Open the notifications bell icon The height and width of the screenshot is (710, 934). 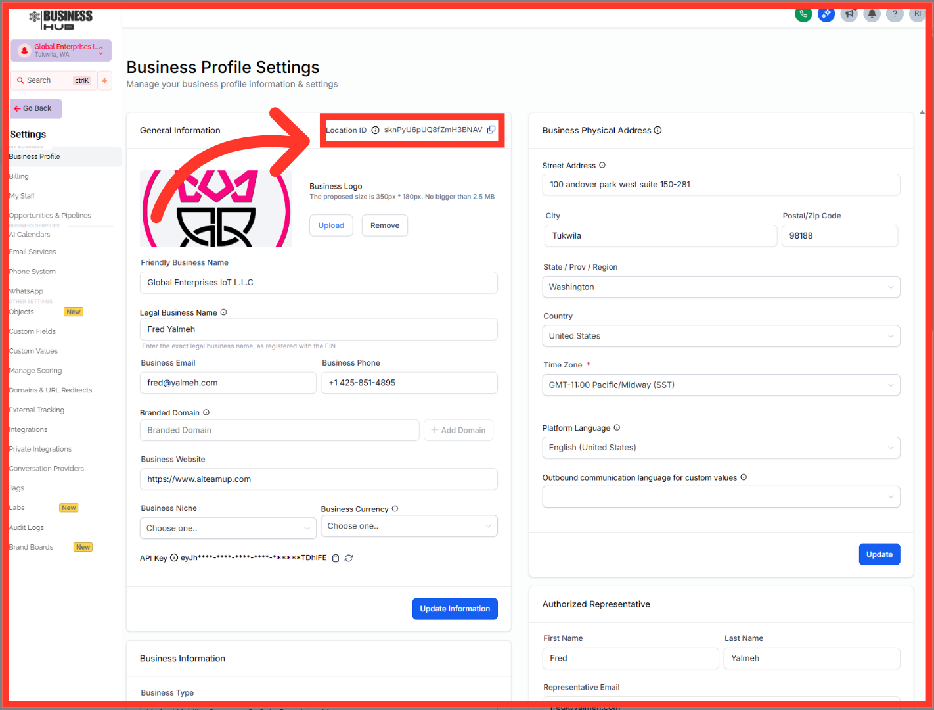click(x=872, y=14)
